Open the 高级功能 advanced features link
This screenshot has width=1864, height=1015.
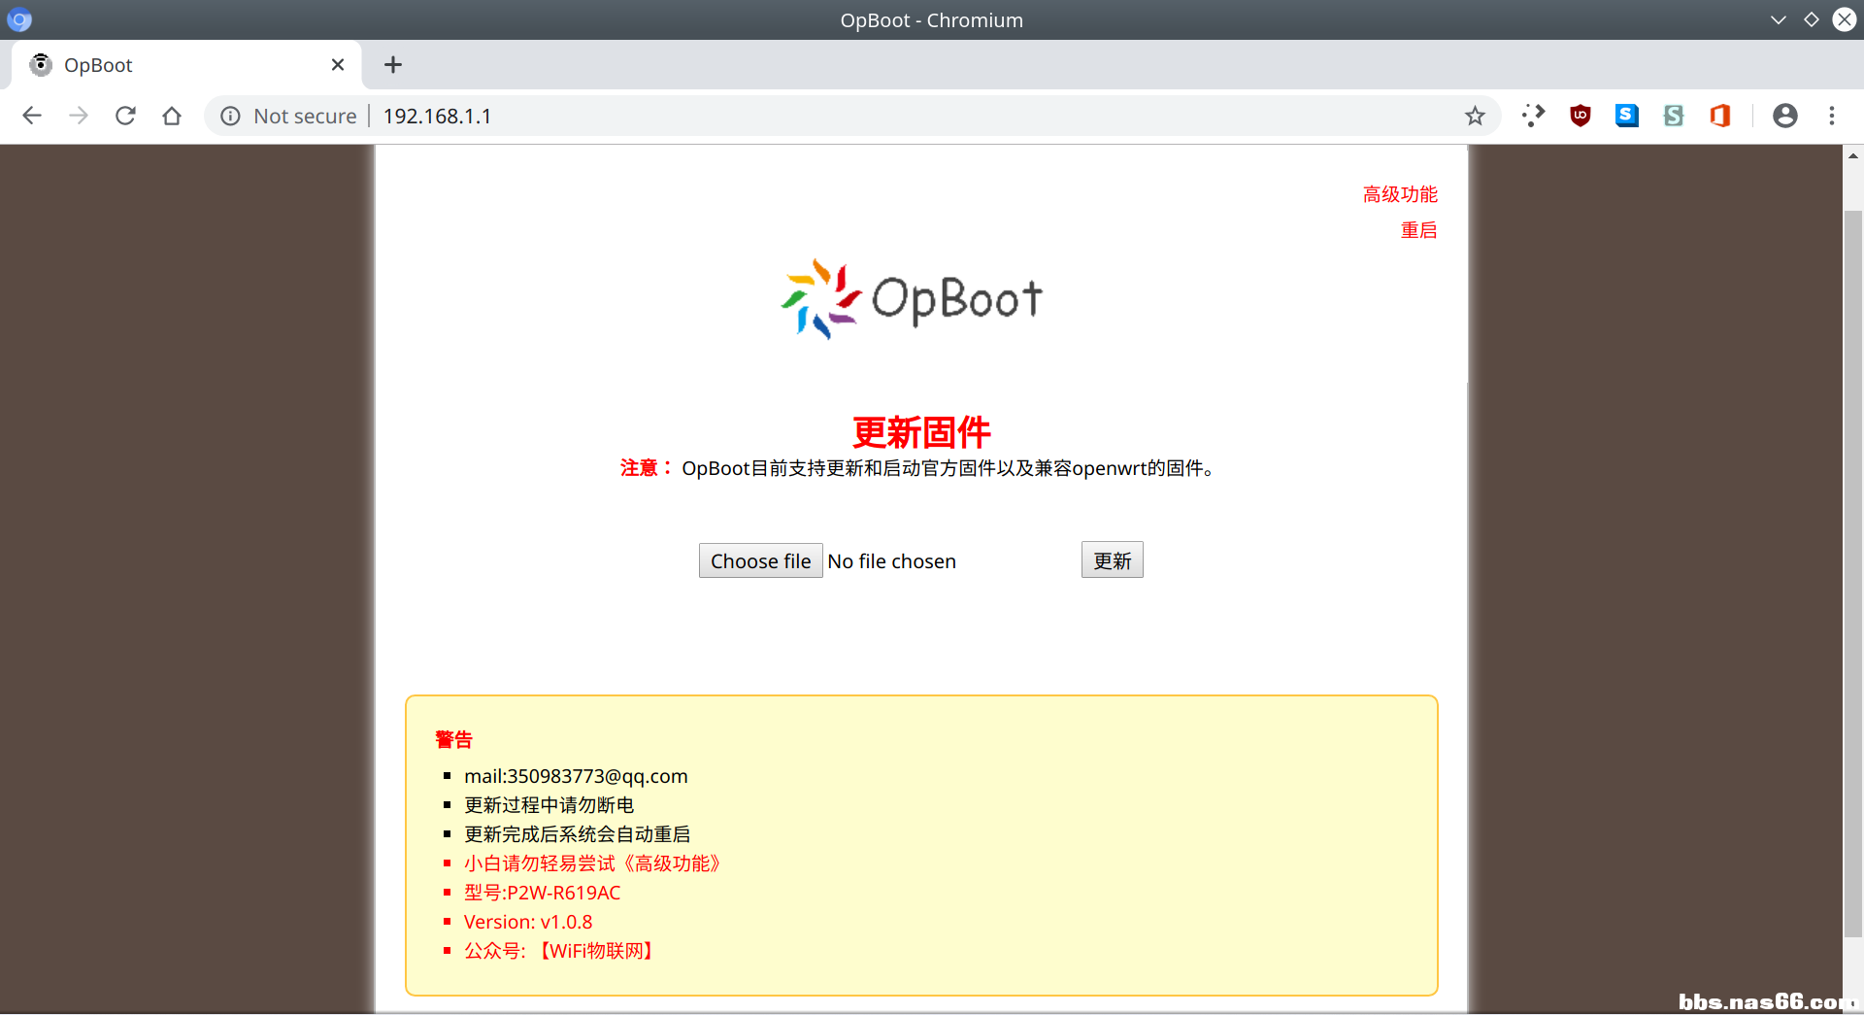[x=1399, y=194]
